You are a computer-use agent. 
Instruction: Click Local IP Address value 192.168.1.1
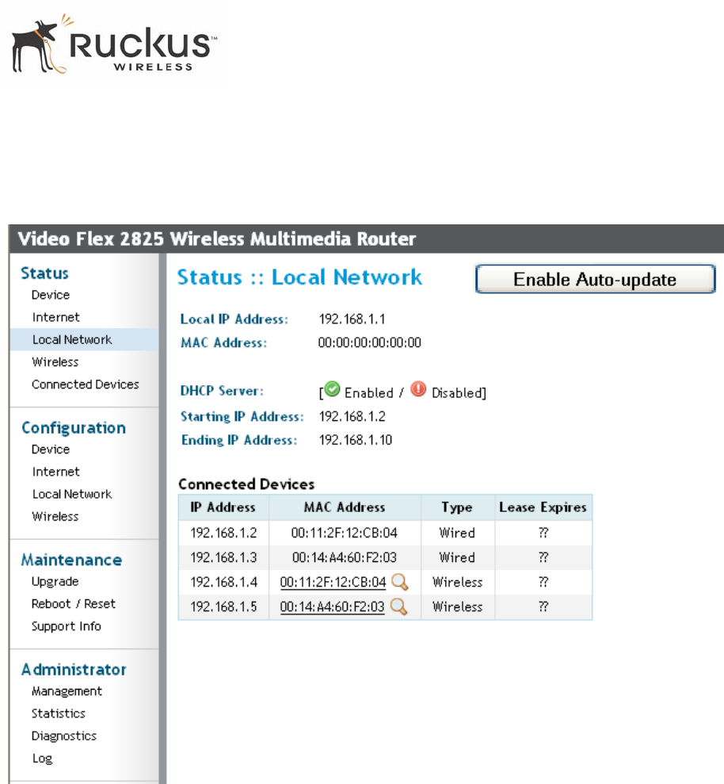pos(352,319)
